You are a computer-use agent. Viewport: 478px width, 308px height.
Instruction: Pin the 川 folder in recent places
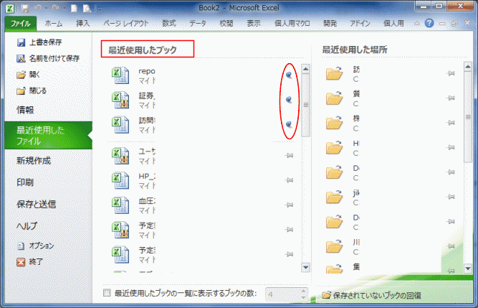click(451, 246)
